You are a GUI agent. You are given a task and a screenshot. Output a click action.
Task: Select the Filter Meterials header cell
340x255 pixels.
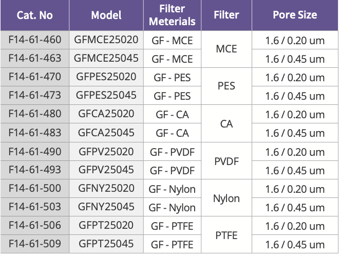coord(172,15)
